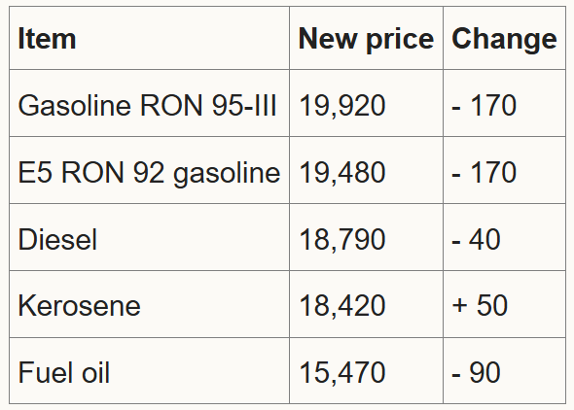Select the Gasoline RON 95-III cell
The image size is (574, 410).
coord(150,103)
